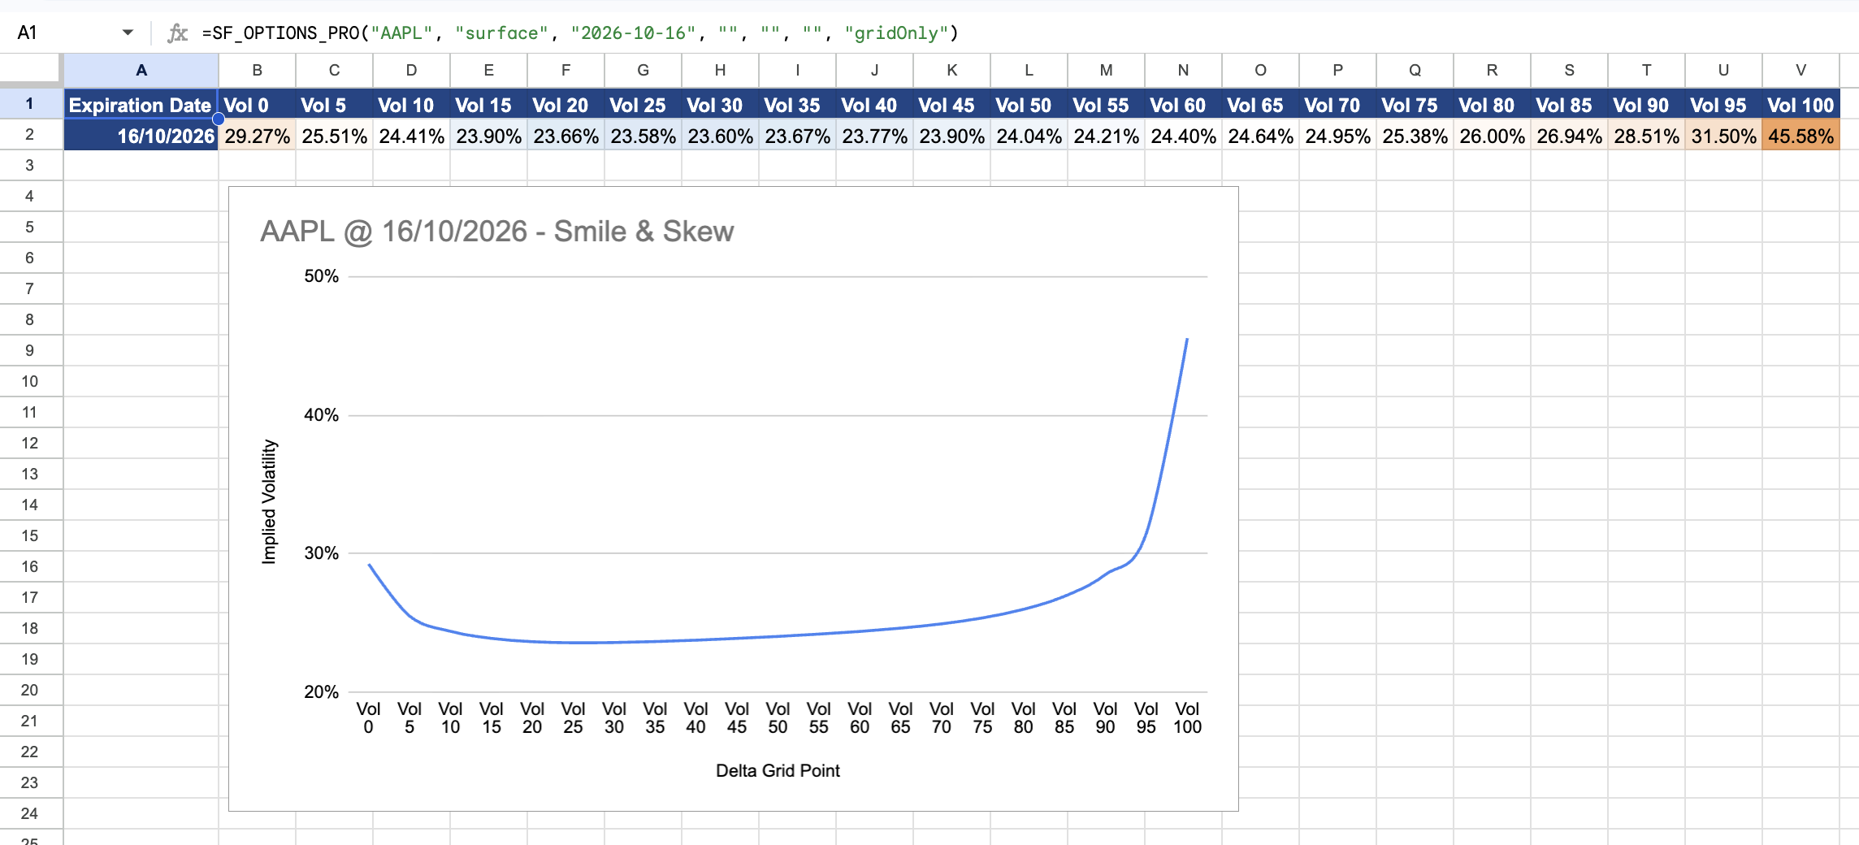Click the 29.27% cell
Viewport: 1859px width, 845px height.
click(257, 135)
